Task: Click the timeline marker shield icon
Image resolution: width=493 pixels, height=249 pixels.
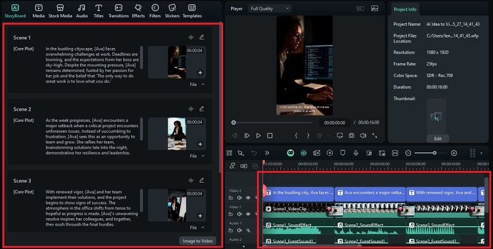Action: click(x=343, y=152)
